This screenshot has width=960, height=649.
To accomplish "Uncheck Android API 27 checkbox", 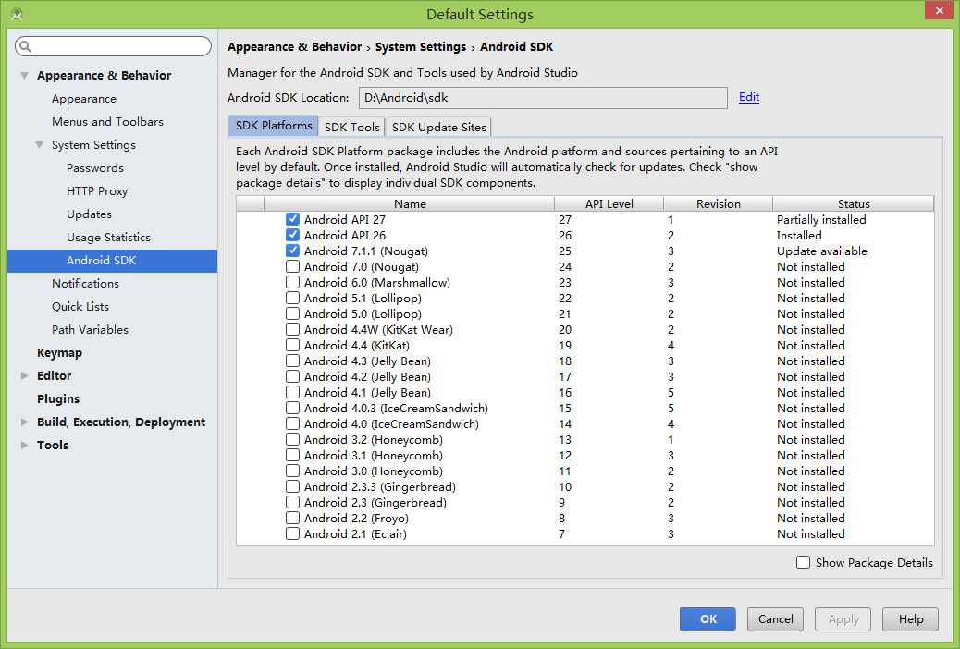I will pyautogui.click(x=292, y=219).
